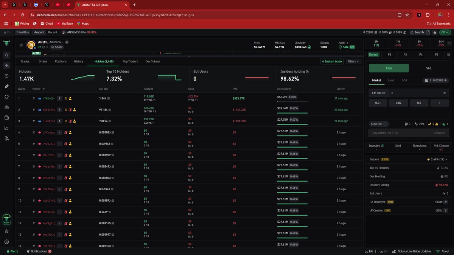This screenshot has height=255, width=454.
Task: Select the Default preset
Action: pos(374,54)
